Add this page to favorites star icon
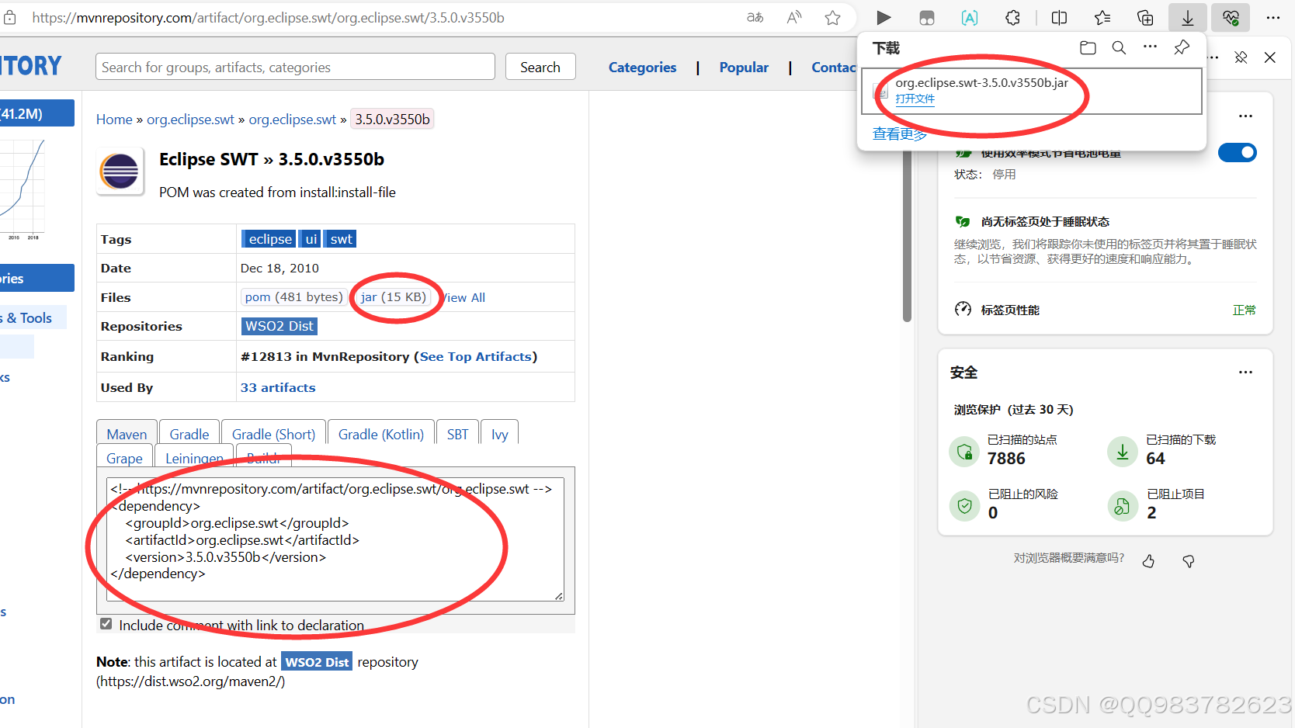1295x728 pixels. [x=832, y=17]
